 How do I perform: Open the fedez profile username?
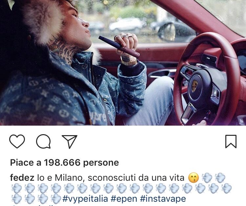point(22,178)
